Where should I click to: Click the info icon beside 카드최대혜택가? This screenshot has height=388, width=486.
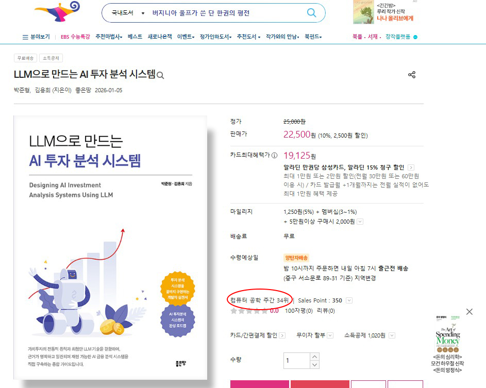pos(274,155)
